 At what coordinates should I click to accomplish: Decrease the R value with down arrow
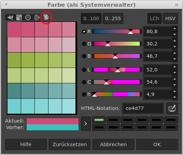(x=175, y=34)
